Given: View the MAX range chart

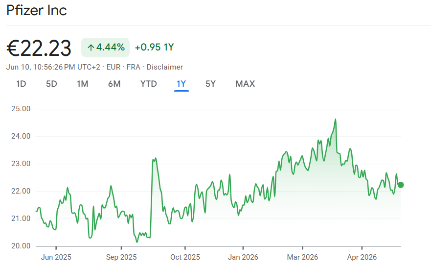Looking at the screenshot, I should 245,84.
